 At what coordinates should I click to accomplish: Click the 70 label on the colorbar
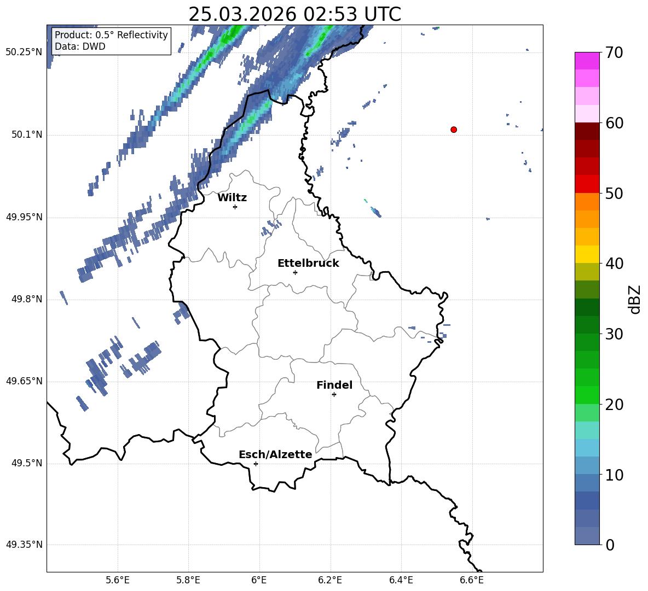614,52
